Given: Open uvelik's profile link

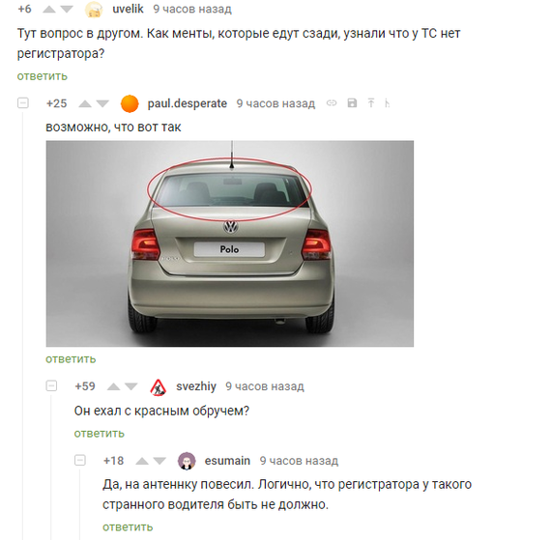Looking at the screenshot, I should pyautogui.click(x=128, y=9).
